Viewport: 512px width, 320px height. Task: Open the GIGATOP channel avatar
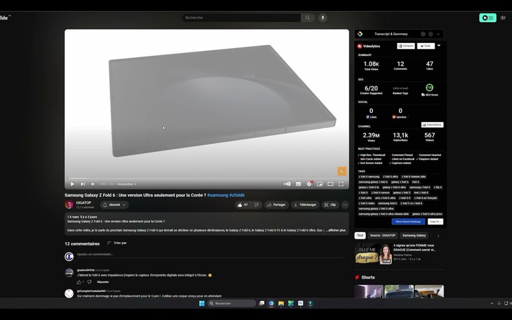[69, 205]
